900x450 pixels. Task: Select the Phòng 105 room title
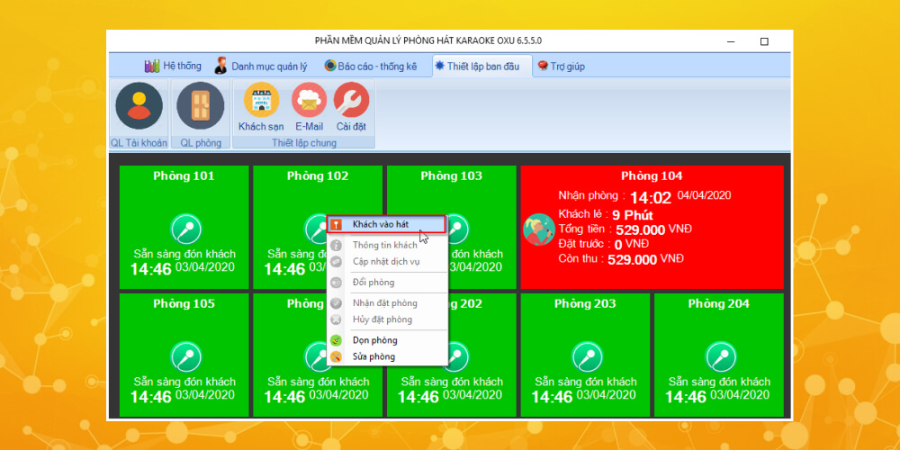[x=184, y=303]
